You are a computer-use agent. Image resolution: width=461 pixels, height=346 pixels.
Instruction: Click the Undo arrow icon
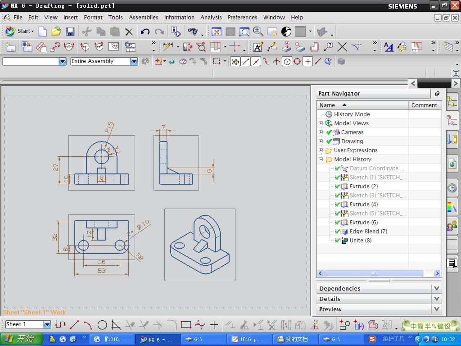pyautogui.click(x=145, y=32)
